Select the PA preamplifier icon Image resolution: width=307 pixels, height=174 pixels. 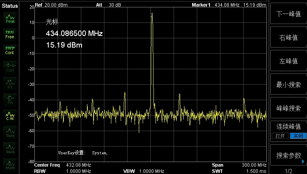10,100
